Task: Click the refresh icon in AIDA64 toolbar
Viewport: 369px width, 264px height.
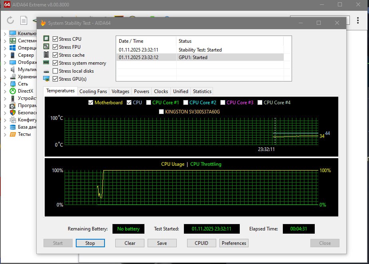Action: pos(10,20)
